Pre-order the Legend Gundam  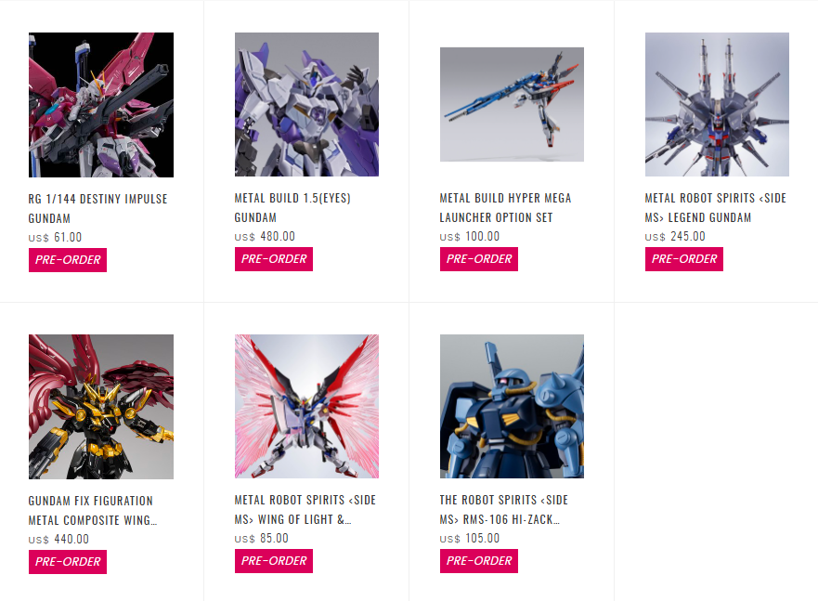tap(684, 259)
